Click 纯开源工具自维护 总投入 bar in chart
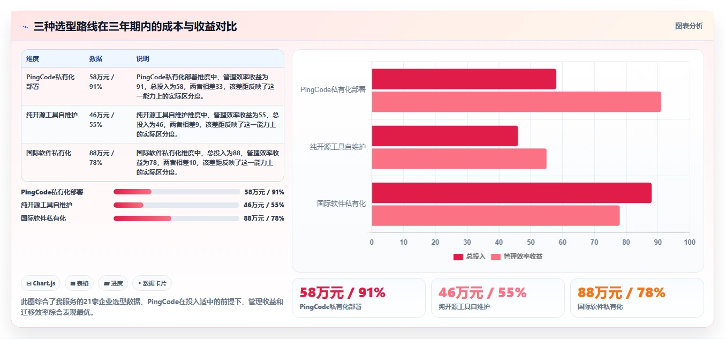Viewport: 725px width, 339px height. [x=445, y=136]
